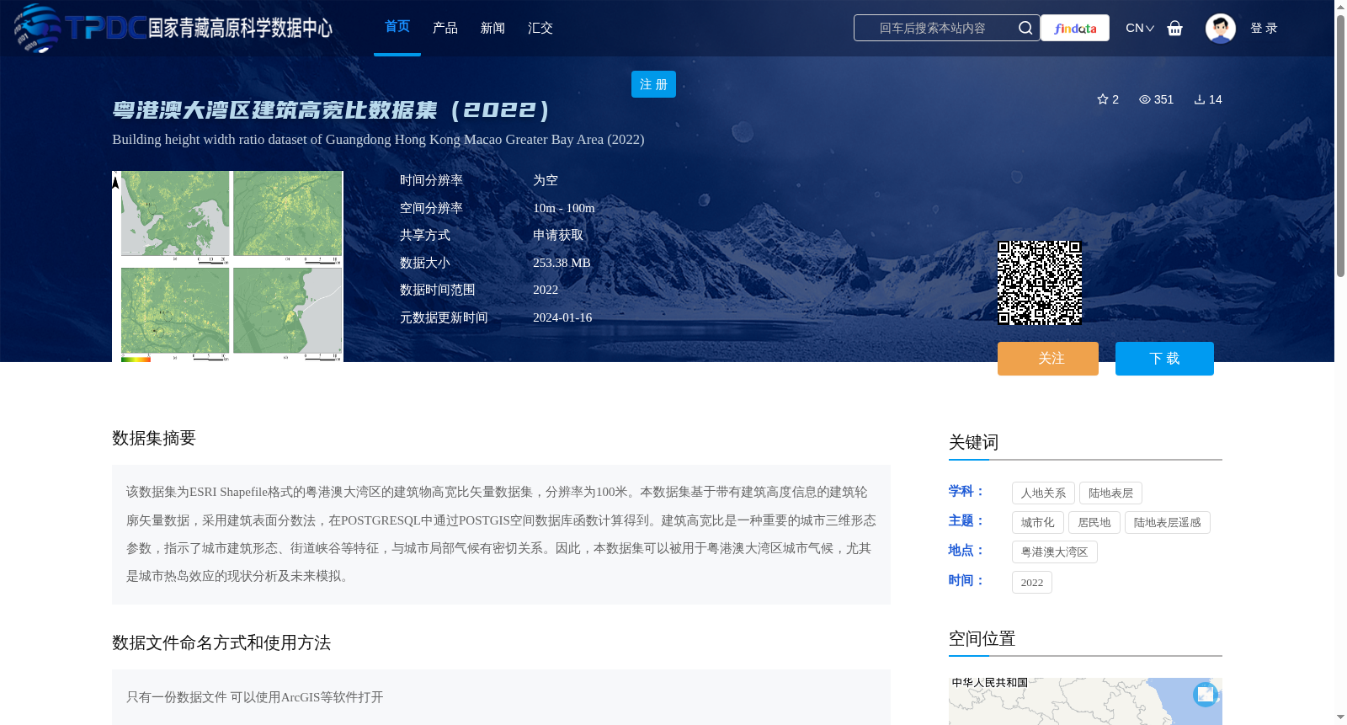Select the first 陆地表层 discipline tag
The image size is (1347, 725).
1110,493
